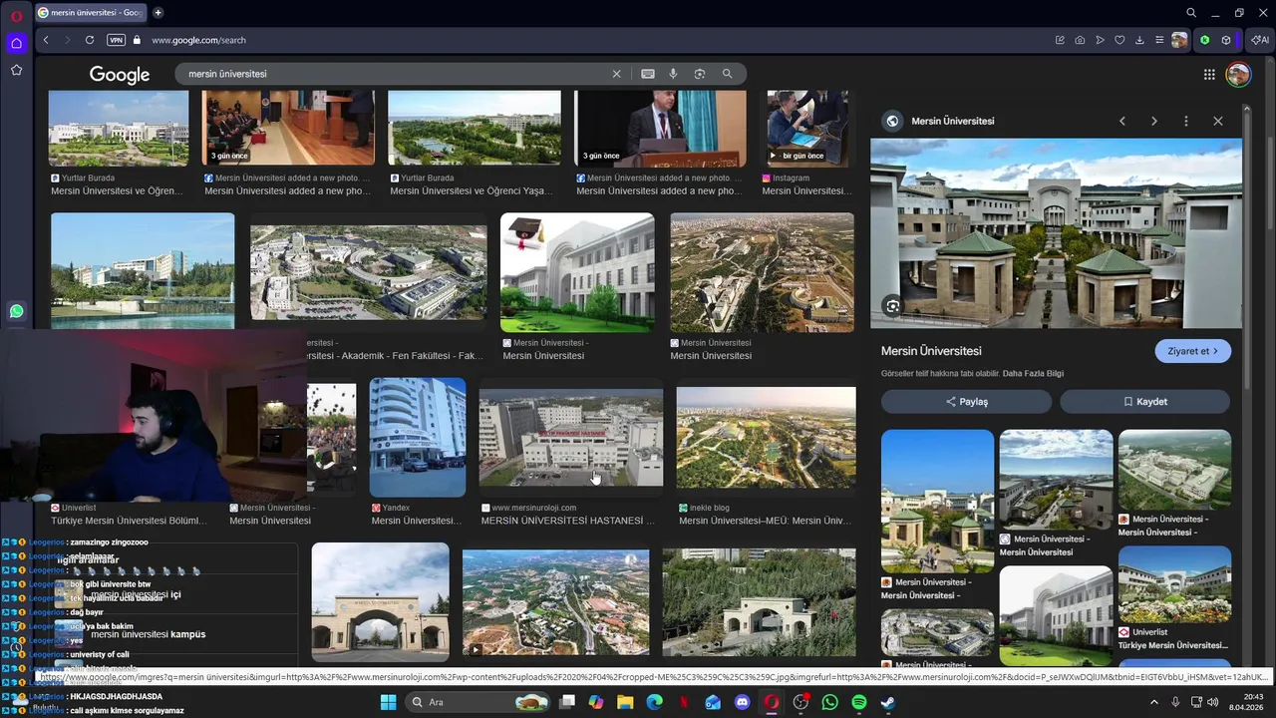Open the preview panel three-dot menu
Viewport: 1276px width, 718px height.
pyautogui.click(x=1186, y=121)
